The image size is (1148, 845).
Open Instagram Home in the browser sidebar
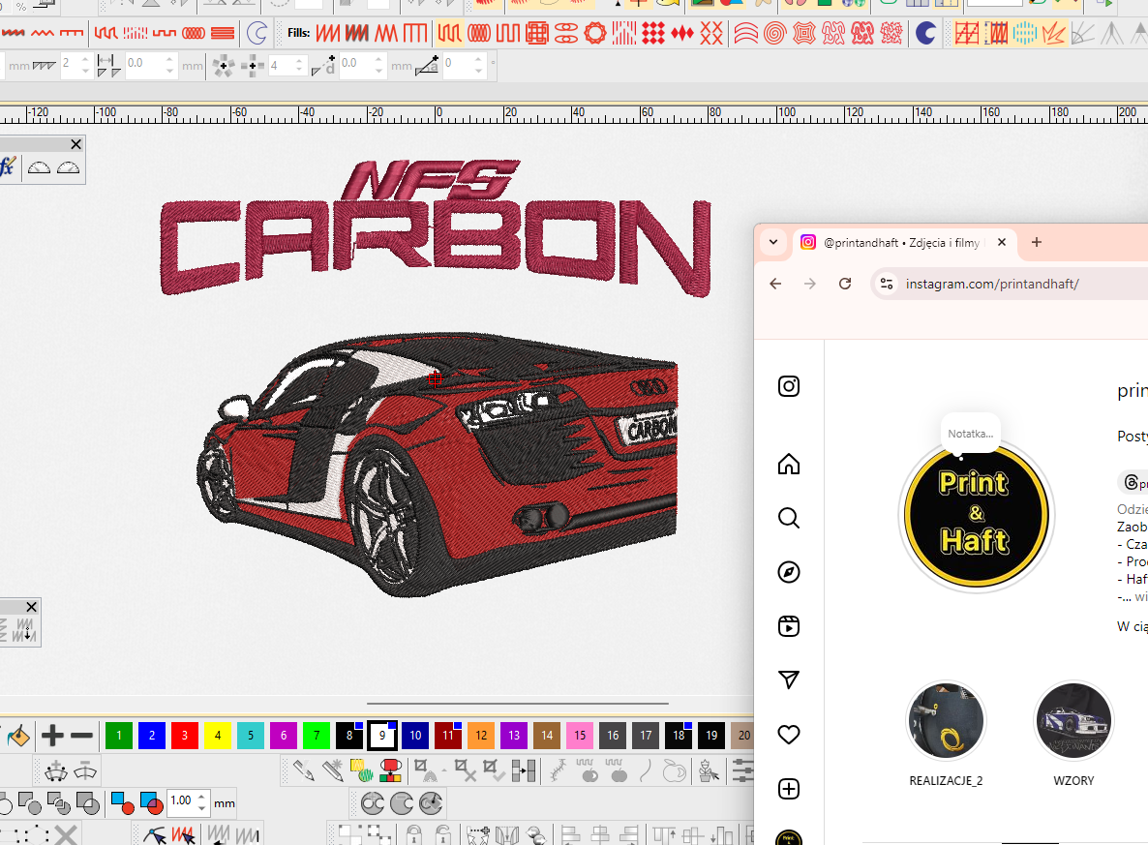(789, 464)
